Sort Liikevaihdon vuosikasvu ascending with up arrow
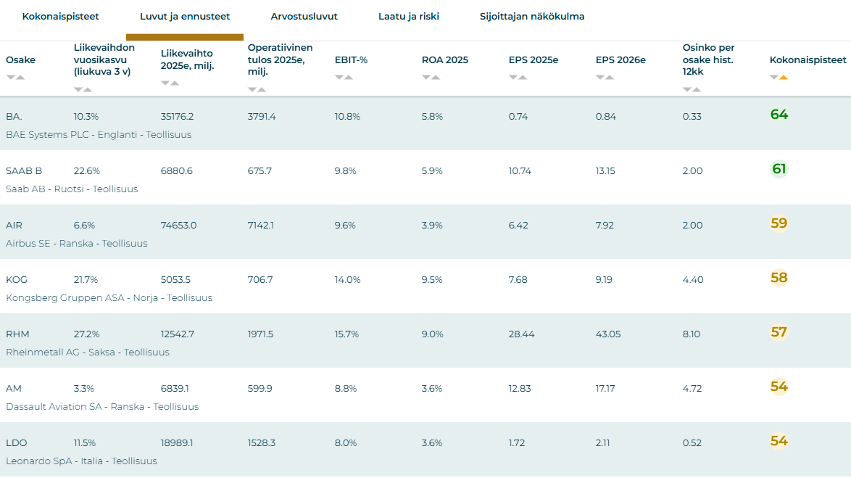The width and height of the screenshot is (851, 478). (x=88, y=90)
